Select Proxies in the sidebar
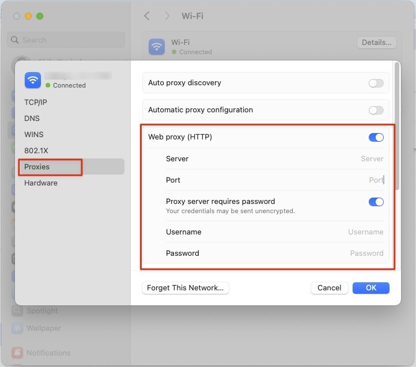Image resolution: width=416 pixels, height=367 pixels. pos(71,167)
